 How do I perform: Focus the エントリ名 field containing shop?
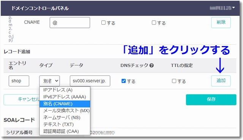click(19, 81)
